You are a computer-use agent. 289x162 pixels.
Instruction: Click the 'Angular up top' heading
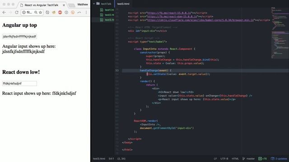[19, 25]
